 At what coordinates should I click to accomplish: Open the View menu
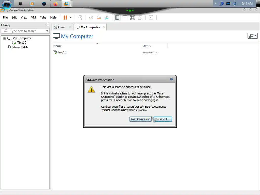coord(24,18)
